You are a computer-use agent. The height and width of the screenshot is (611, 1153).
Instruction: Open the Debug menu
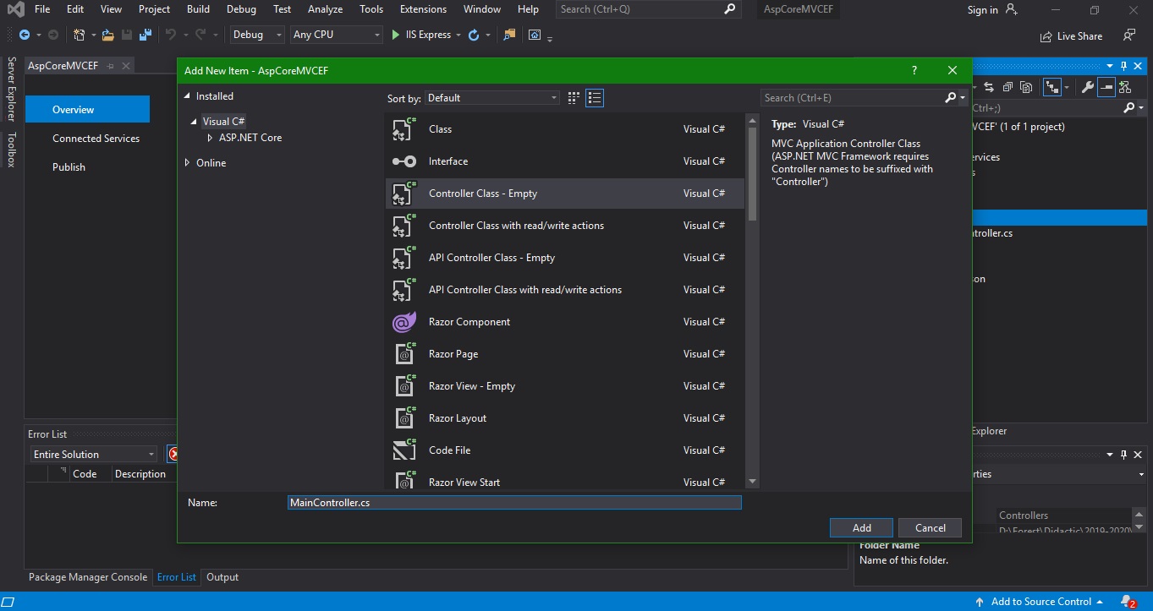click(x=241, y=9)
